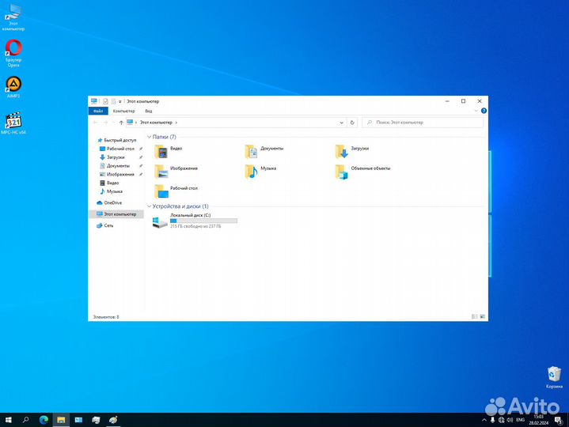Open notification center in taskbar

[559, 420]
